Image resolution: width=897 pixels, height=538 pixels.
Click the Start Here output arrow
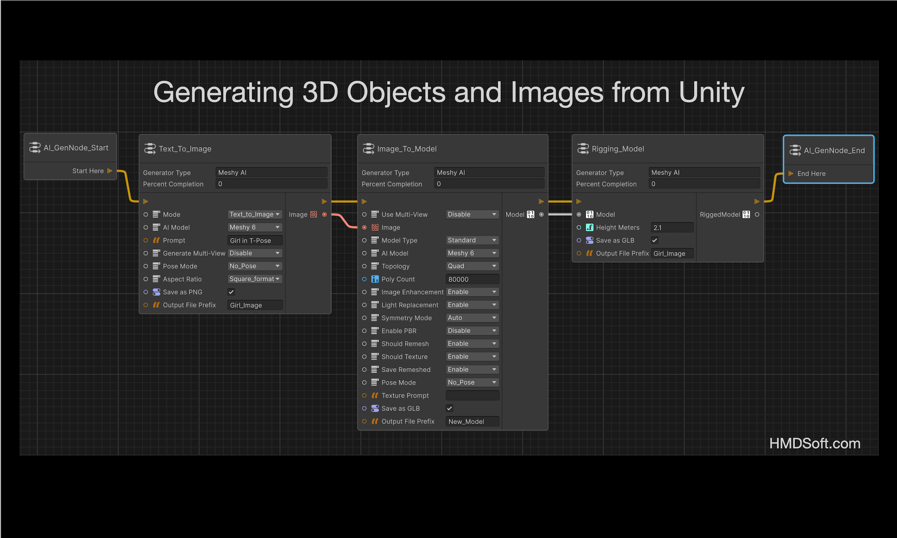point(110,171)
